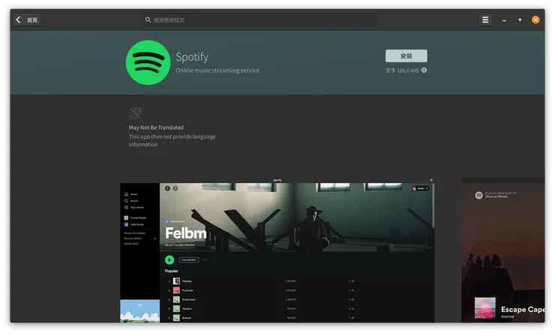Viewport: 555px width, 334px height.
Task: Click the Spotify app logo
Action: point(148,62)
